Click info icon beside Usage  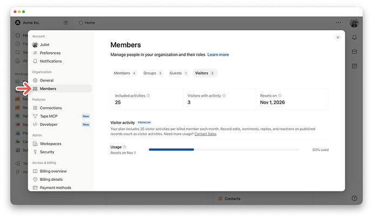pos(124,147)
